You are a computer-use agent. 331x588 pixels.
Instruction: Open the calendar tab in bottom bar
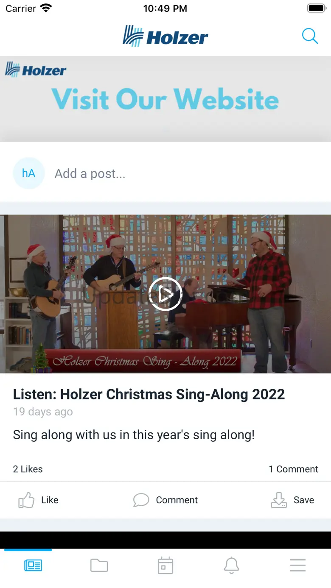tap(165, 566)
